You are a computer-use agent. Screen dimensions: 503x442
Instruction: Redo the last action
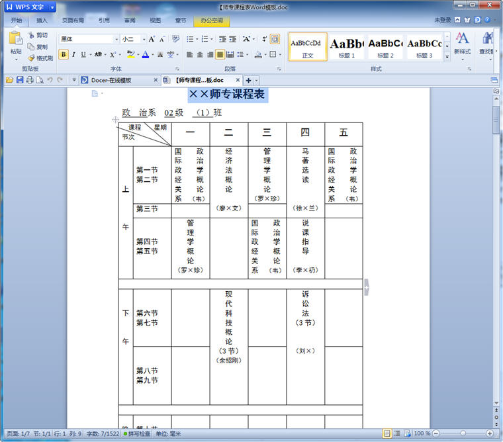pyautogui.click(x=60, y=80)
